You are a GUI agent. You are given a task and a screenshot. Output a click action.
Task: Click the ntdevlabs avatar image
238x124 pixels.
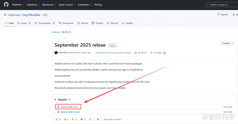(56, 53)
